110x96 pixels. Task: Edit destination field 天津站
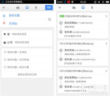click(13, 24)
